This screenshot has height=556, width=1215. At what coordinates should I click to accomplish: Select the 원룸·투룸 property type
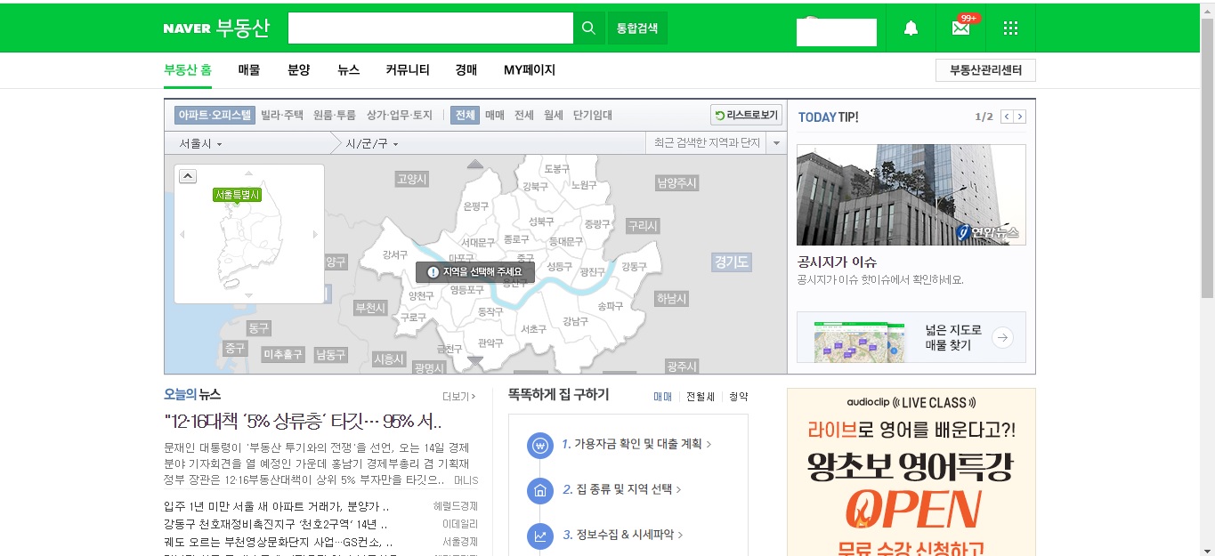335,116
